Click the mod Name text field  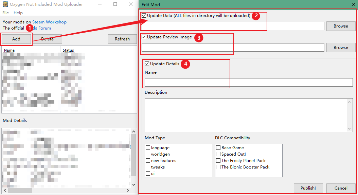(x=249, y=83)
